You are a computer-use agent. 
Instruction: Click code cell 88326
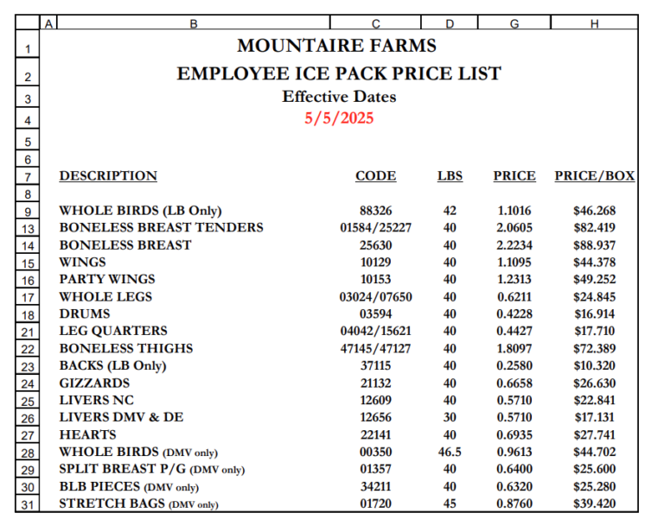[x=376, y=211]
